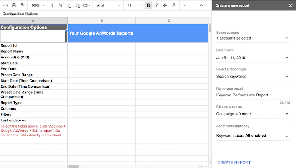
Task: Click the horizontal scrollbar thumb of sheet
Action: [x=74, y=166]
